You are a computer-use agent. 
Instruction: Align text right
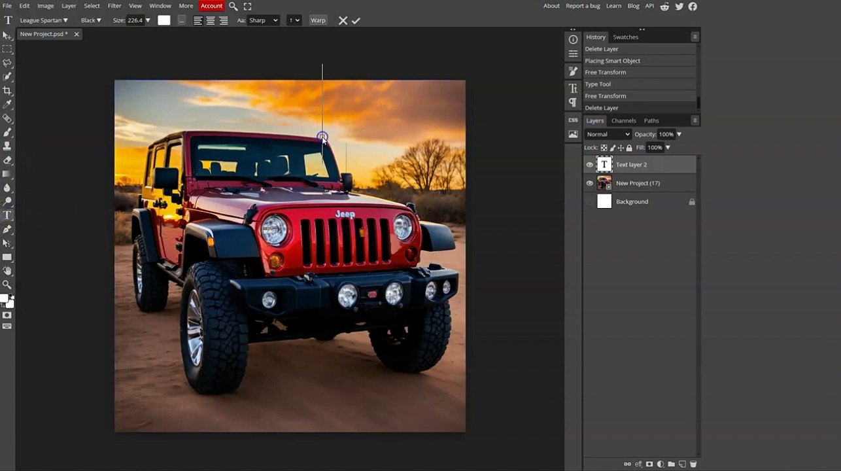(x=224, y=20)
